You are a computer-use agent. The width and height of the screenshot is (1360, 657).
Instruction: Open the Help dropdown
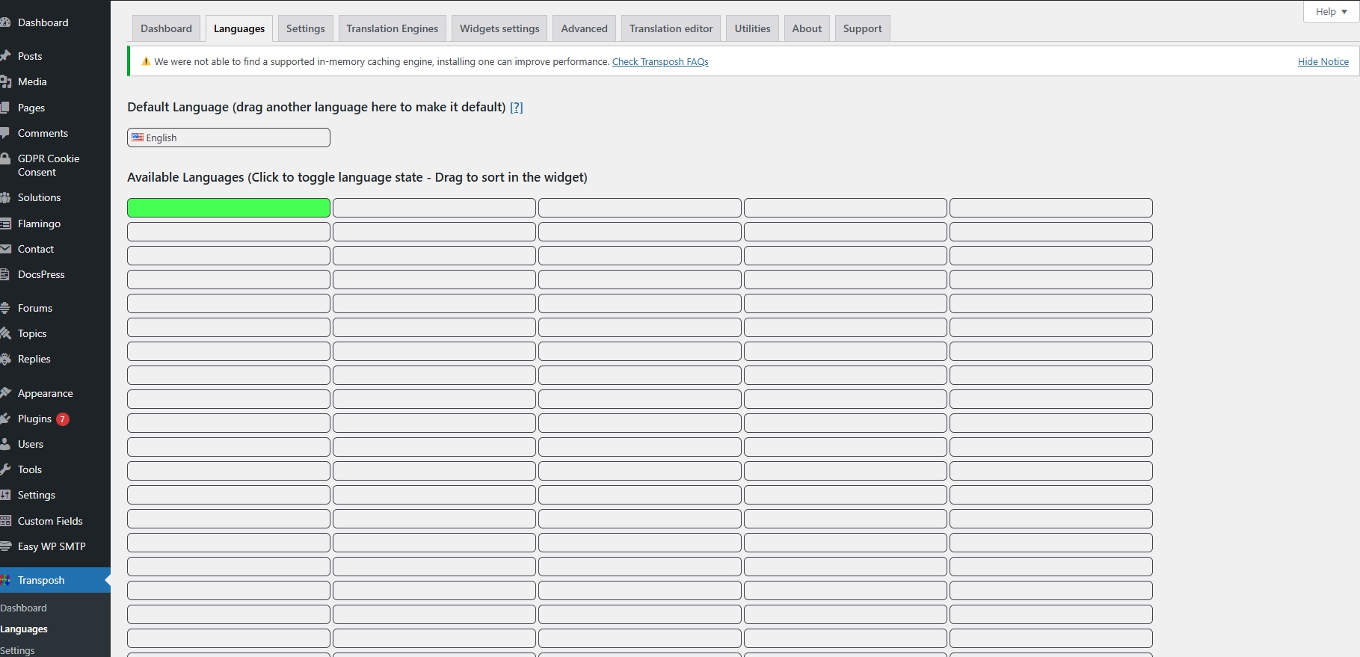click(x=1331, y=12)
